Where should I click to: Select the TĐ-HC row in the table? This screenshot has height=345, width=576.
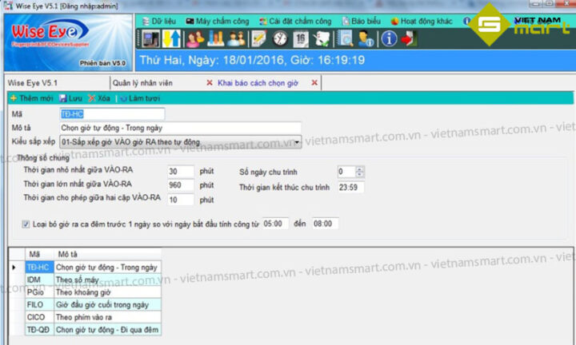pos(93,268)
